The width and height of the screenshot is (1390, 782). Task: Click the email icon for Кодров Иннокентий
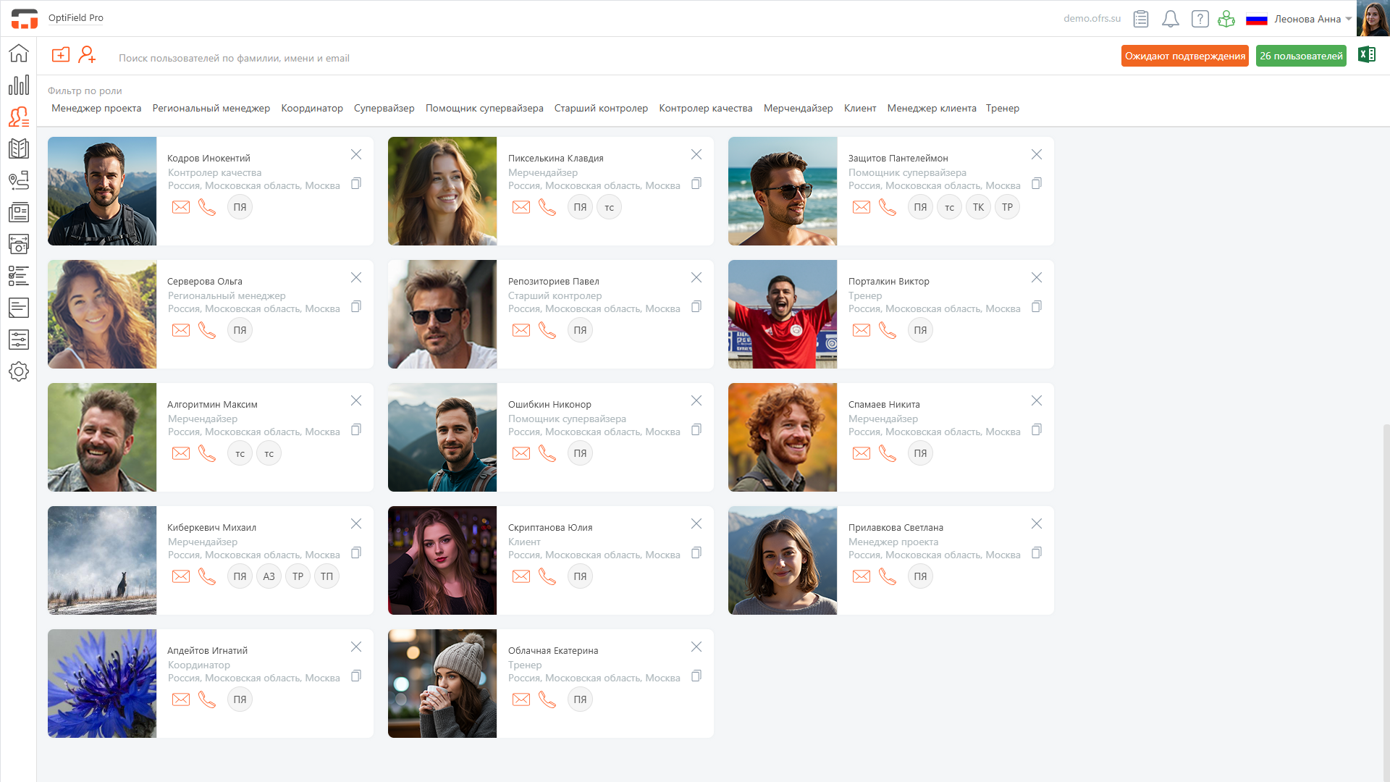(x=181, y=207)
